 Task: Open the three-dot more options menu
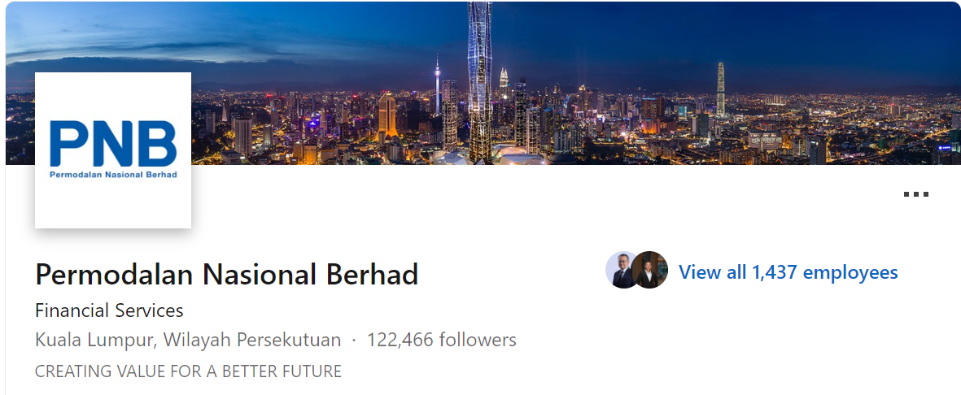[x=915, y=194]
